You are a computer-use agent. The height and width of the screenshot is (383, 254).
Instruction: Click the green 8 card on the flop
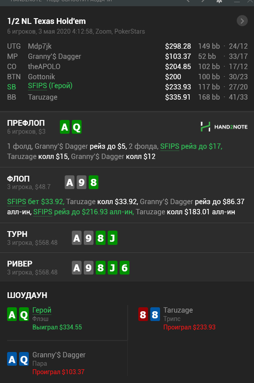pyautogui.click(x=94, y=182)
